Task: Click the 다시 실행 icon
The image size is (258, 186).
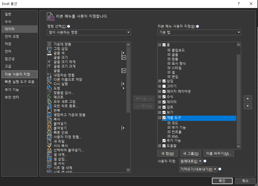Action: (49, 84)
